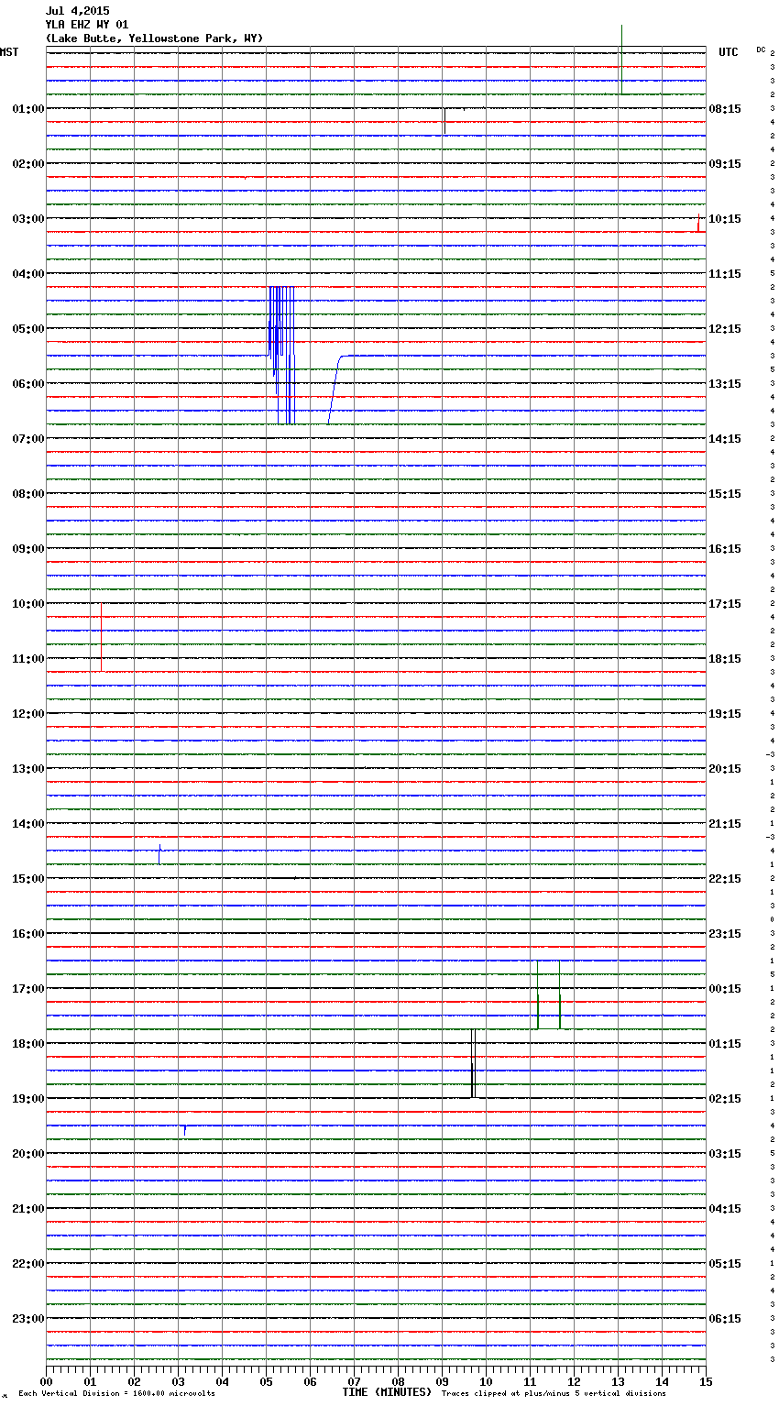Click the bottom minute-axis label '05'
The image size is (779, 1406).
[x=266, y=1381]
